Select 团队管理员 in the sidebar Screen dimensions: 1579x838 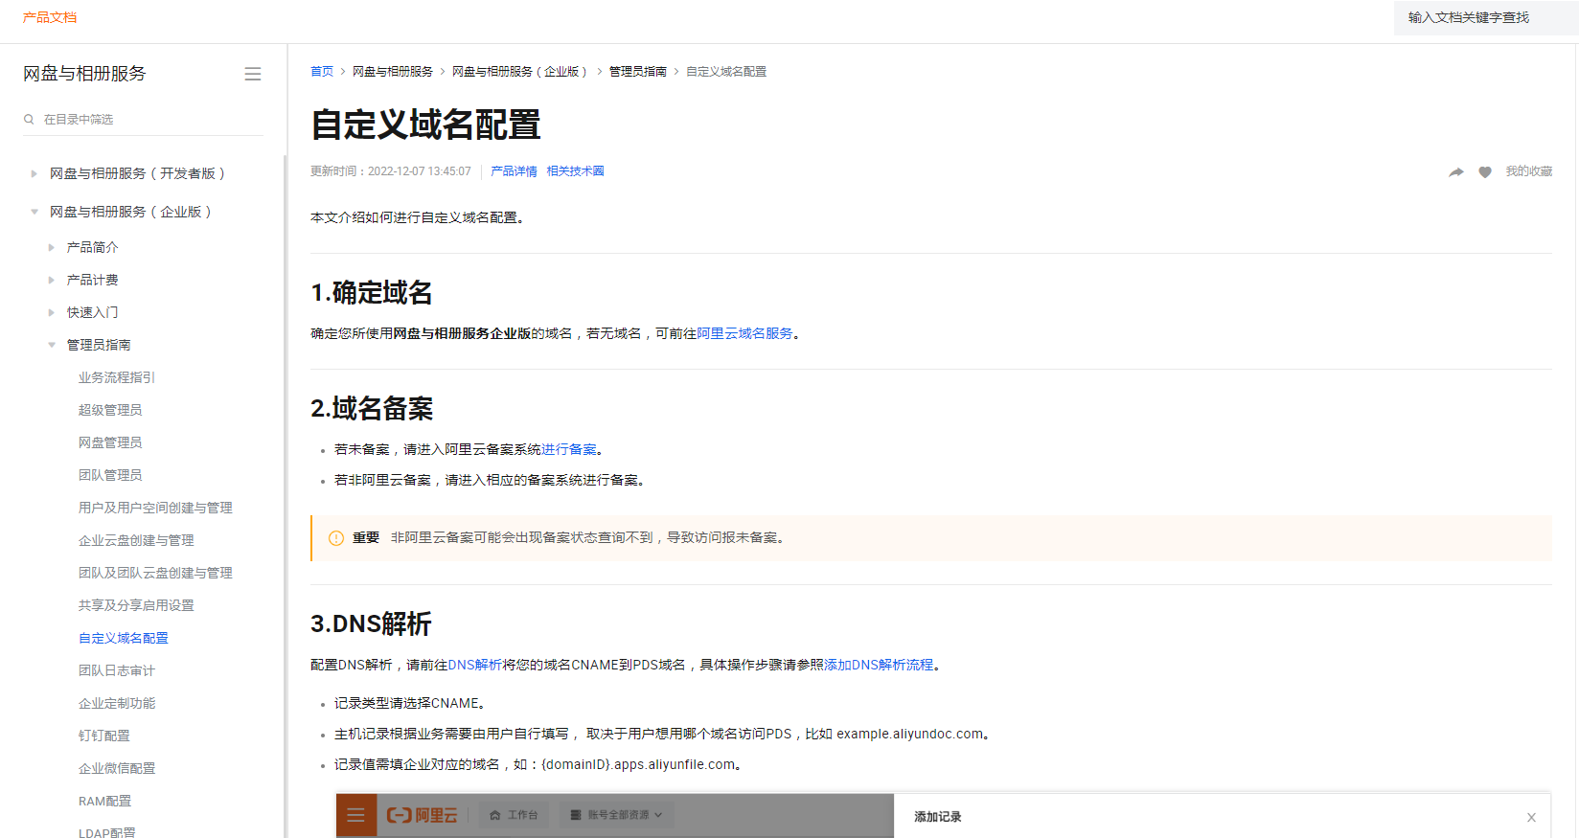(x=110, y=475)
